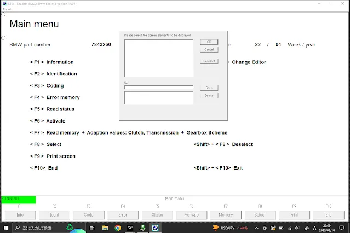The width and height of the screenshot is (350, 233).
Task: Click the battery icon in system tray
Action: (281, 228)
